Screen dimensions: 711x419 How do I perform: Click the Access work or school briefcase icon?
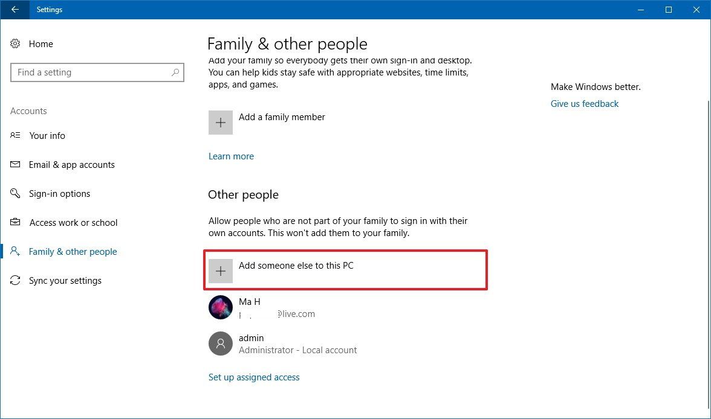[15, 222]
